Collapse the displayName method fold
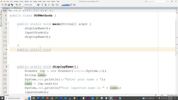Viewport: 178px width, 100px height. tap(8, 65)
